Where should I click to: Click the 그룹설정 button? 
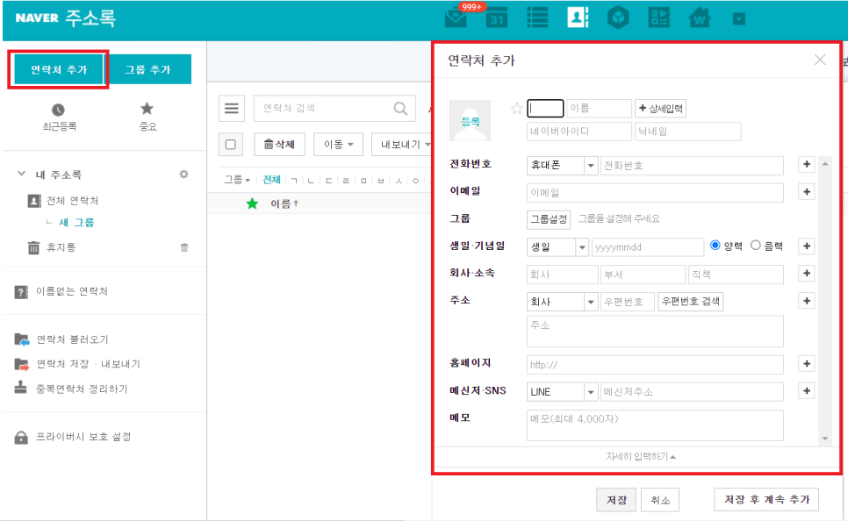(549, 219)
